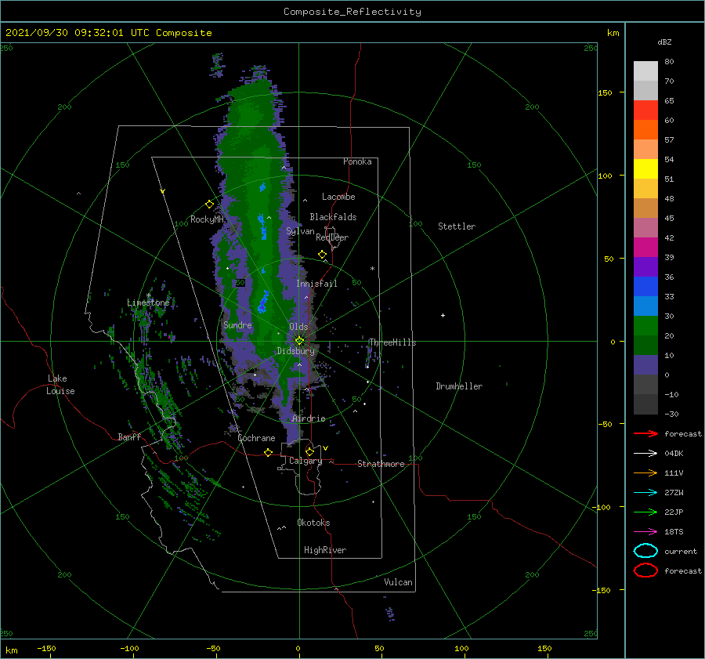Select the magenta 39–42 dBZ color swatch
705x659 pixels.
(x=645, y=247)
